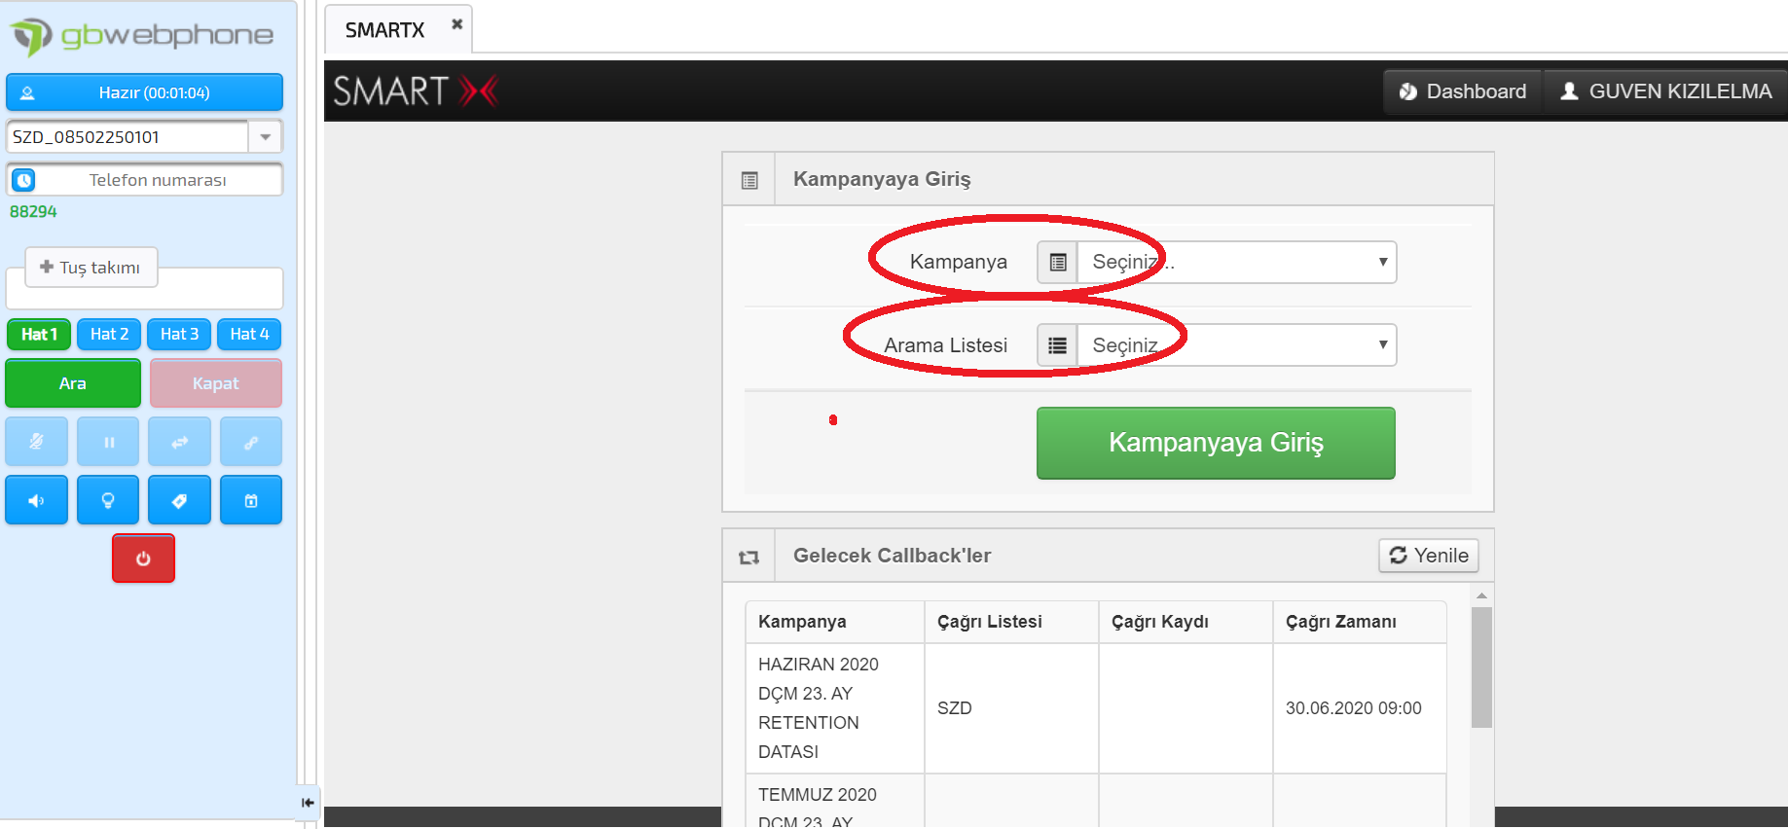This screenshot has width=1788, height=829.
Task: Open the Arama Listesi Seçiniz dropdown
Action: (1237, 345)
